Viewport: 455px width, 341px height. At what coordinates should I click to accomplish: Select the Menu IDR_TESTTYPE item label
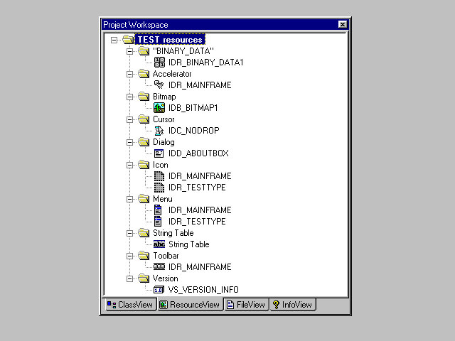[x=197, y=222]
